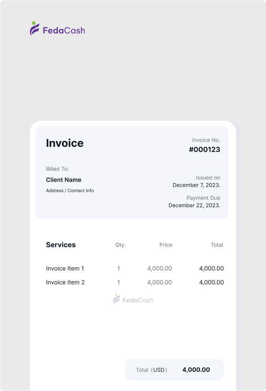Click the FedaCash leaf logo icon at top
The image size is (266, 391).
tap(35, 29)
